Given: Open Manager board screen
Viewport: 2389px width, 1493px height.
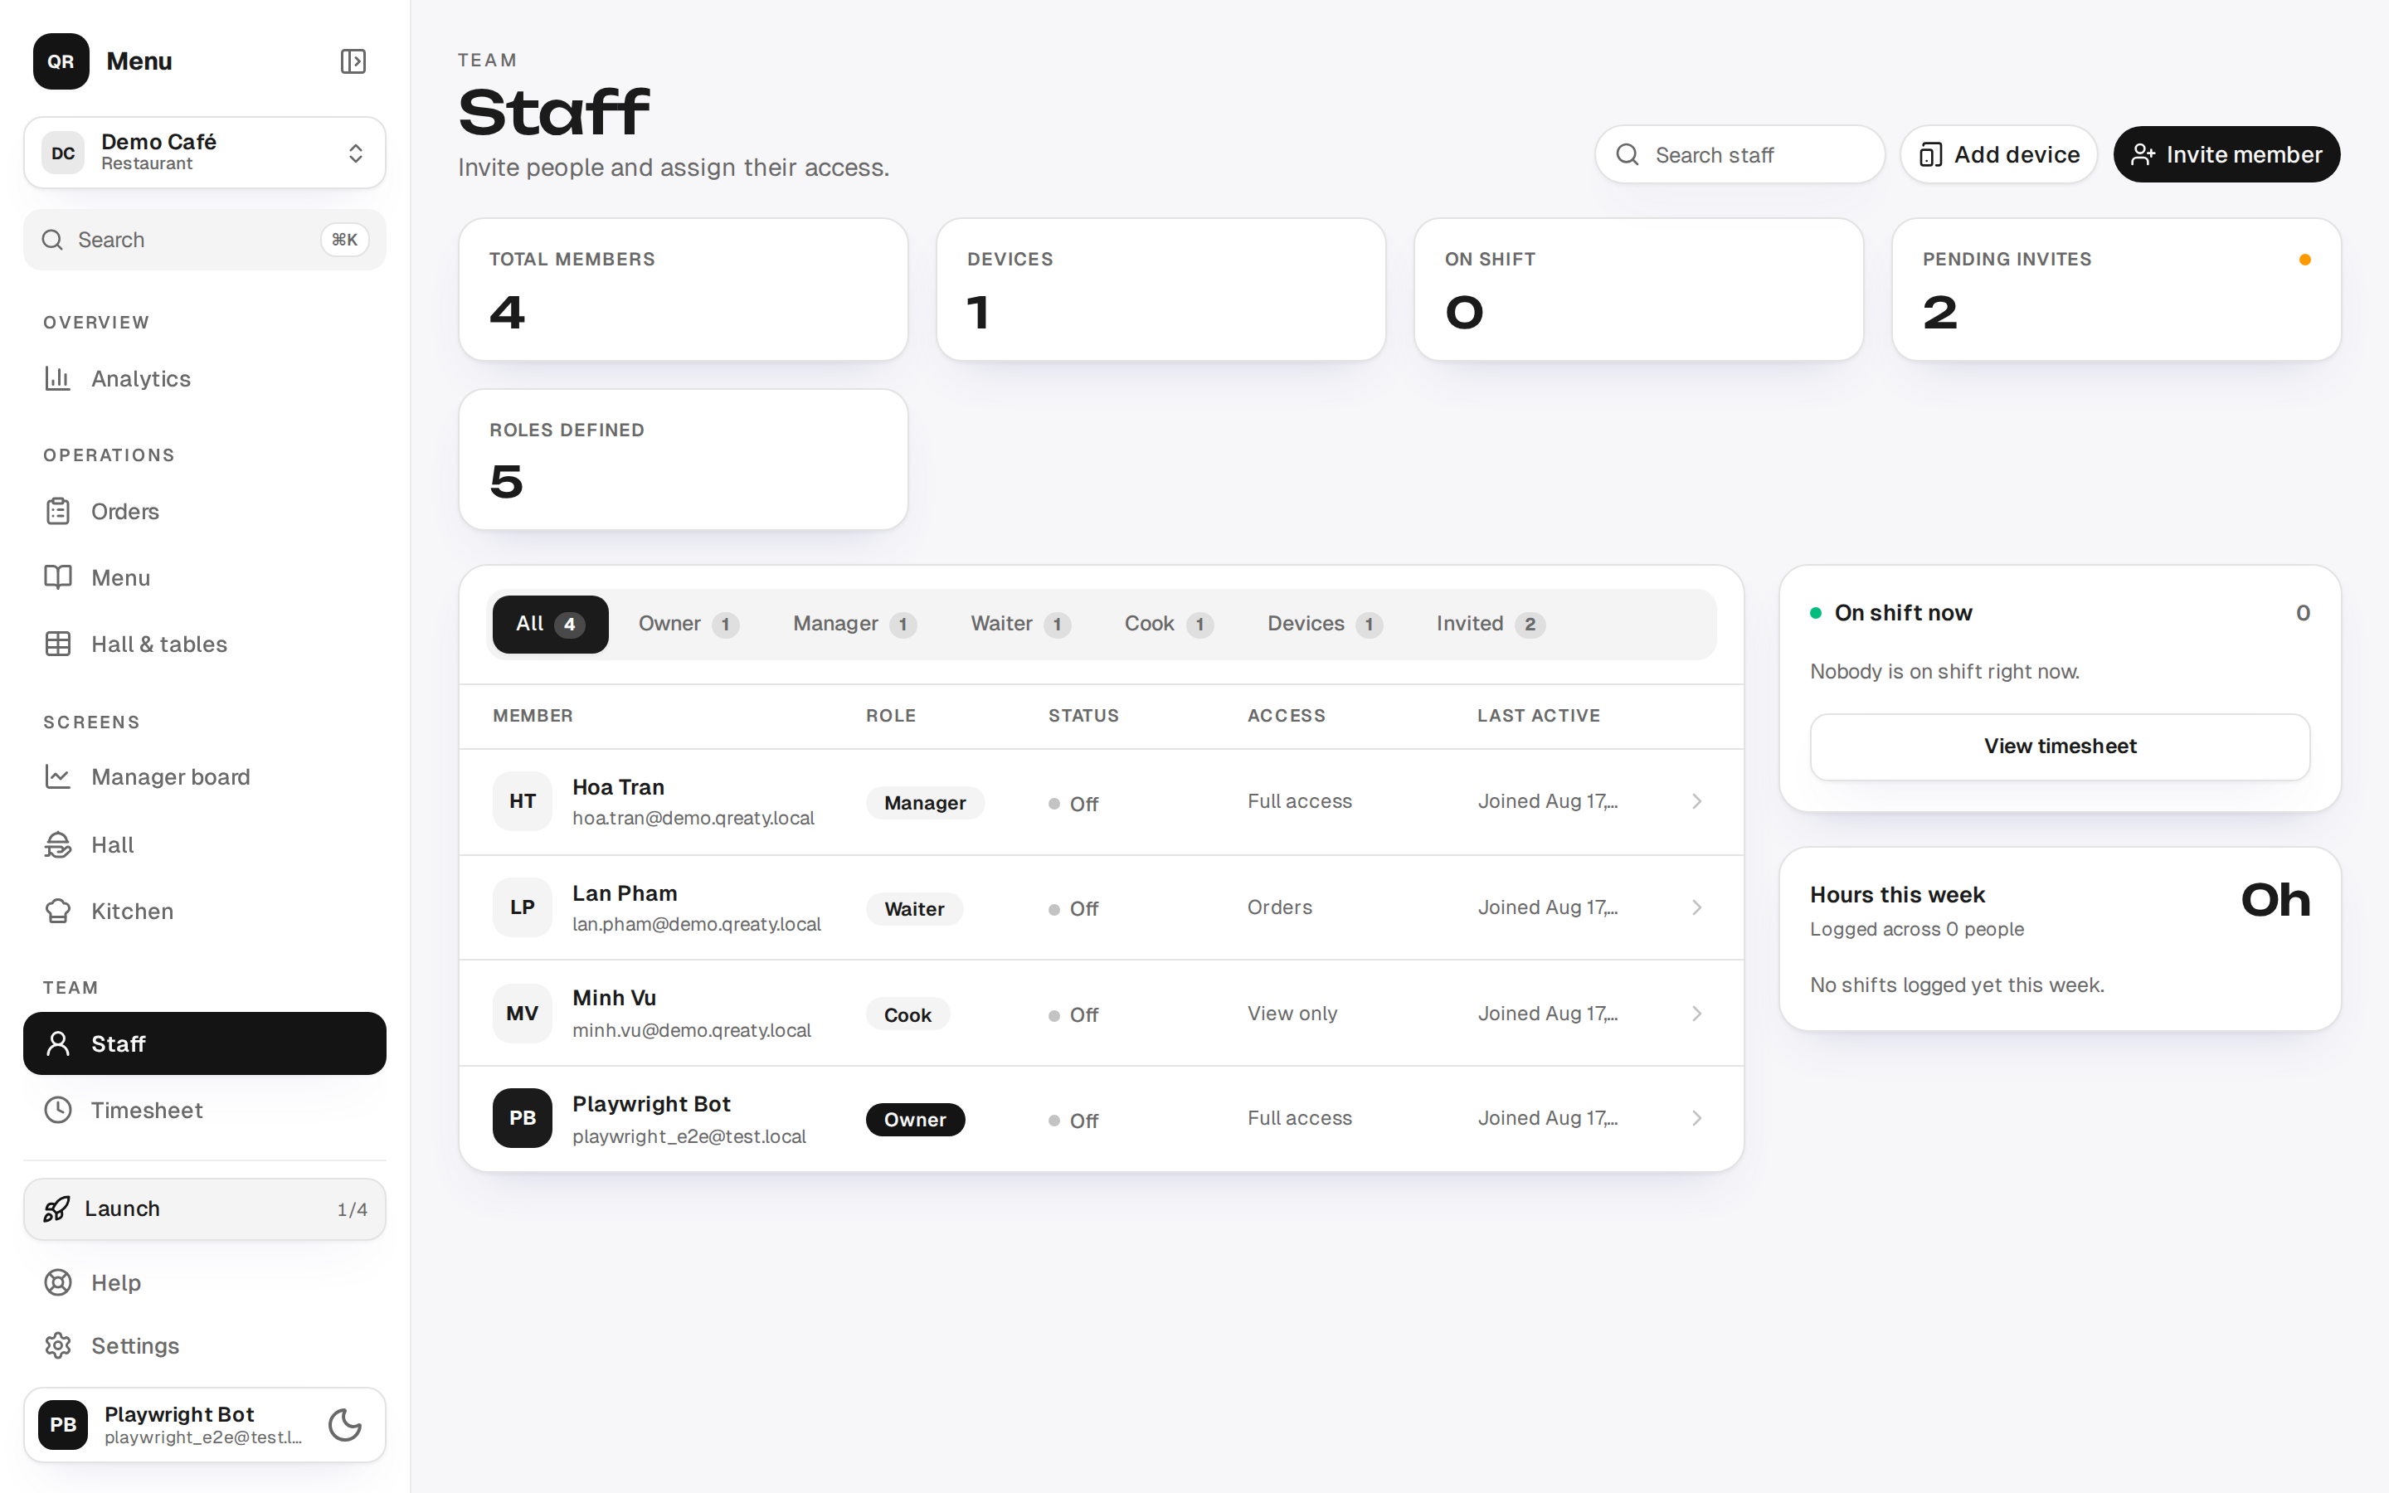Looking at the screenshot, I should [x=204, y=777].
